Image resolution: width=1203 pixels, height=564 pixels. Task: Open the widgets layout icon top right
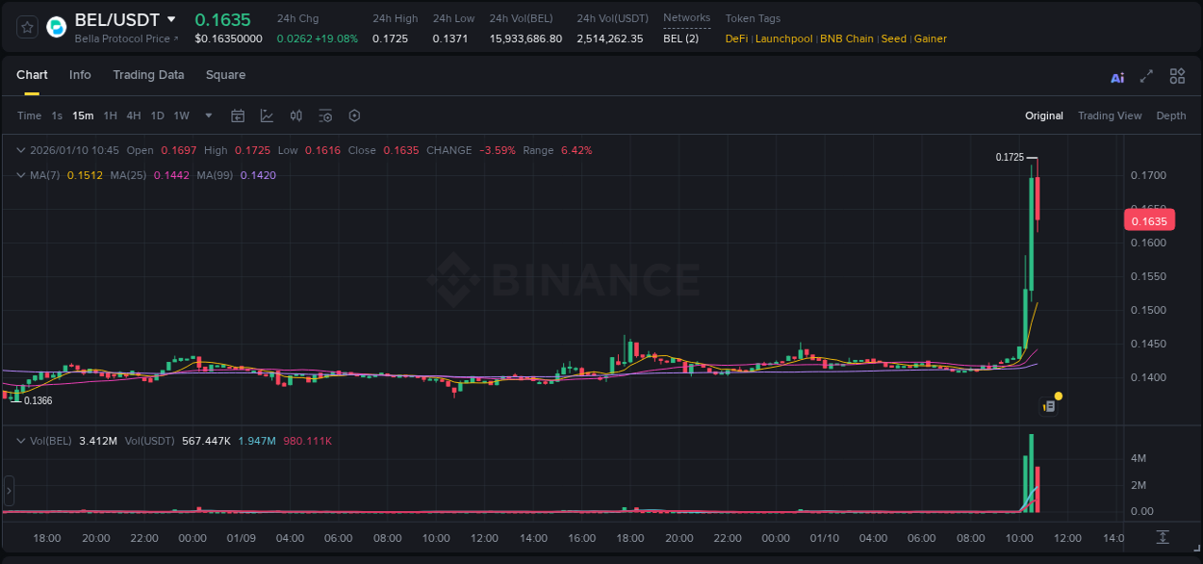click(x=1177, y=76)
